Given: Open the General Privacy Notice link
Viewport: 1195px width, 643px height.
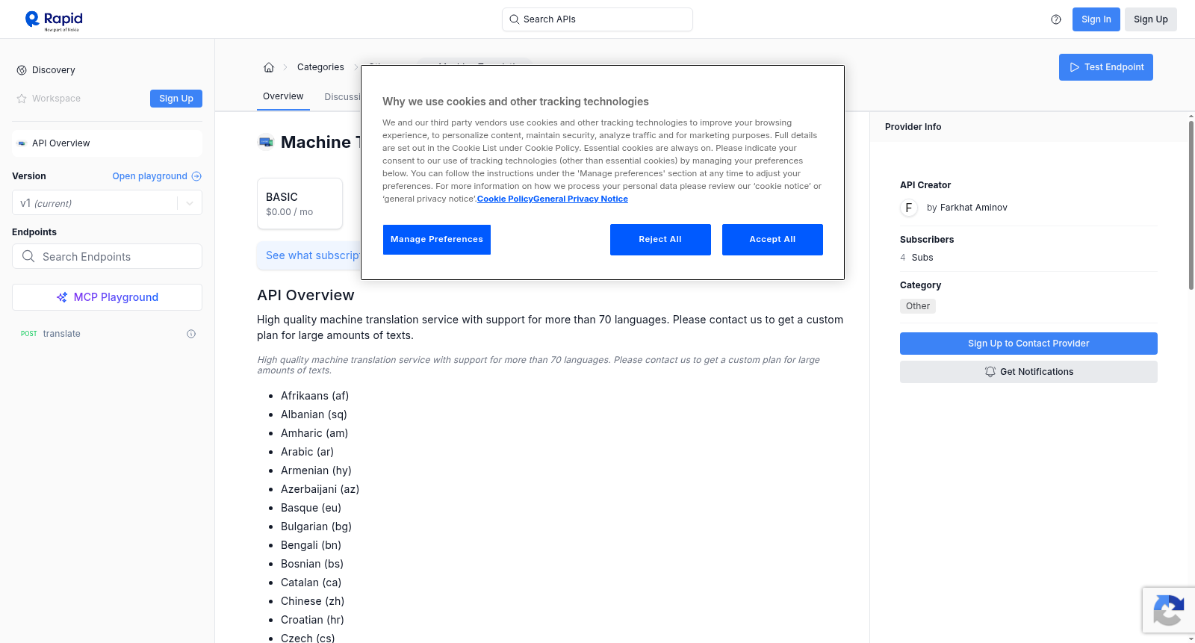Looking at the screenshot, I should (x=580, y=199).
